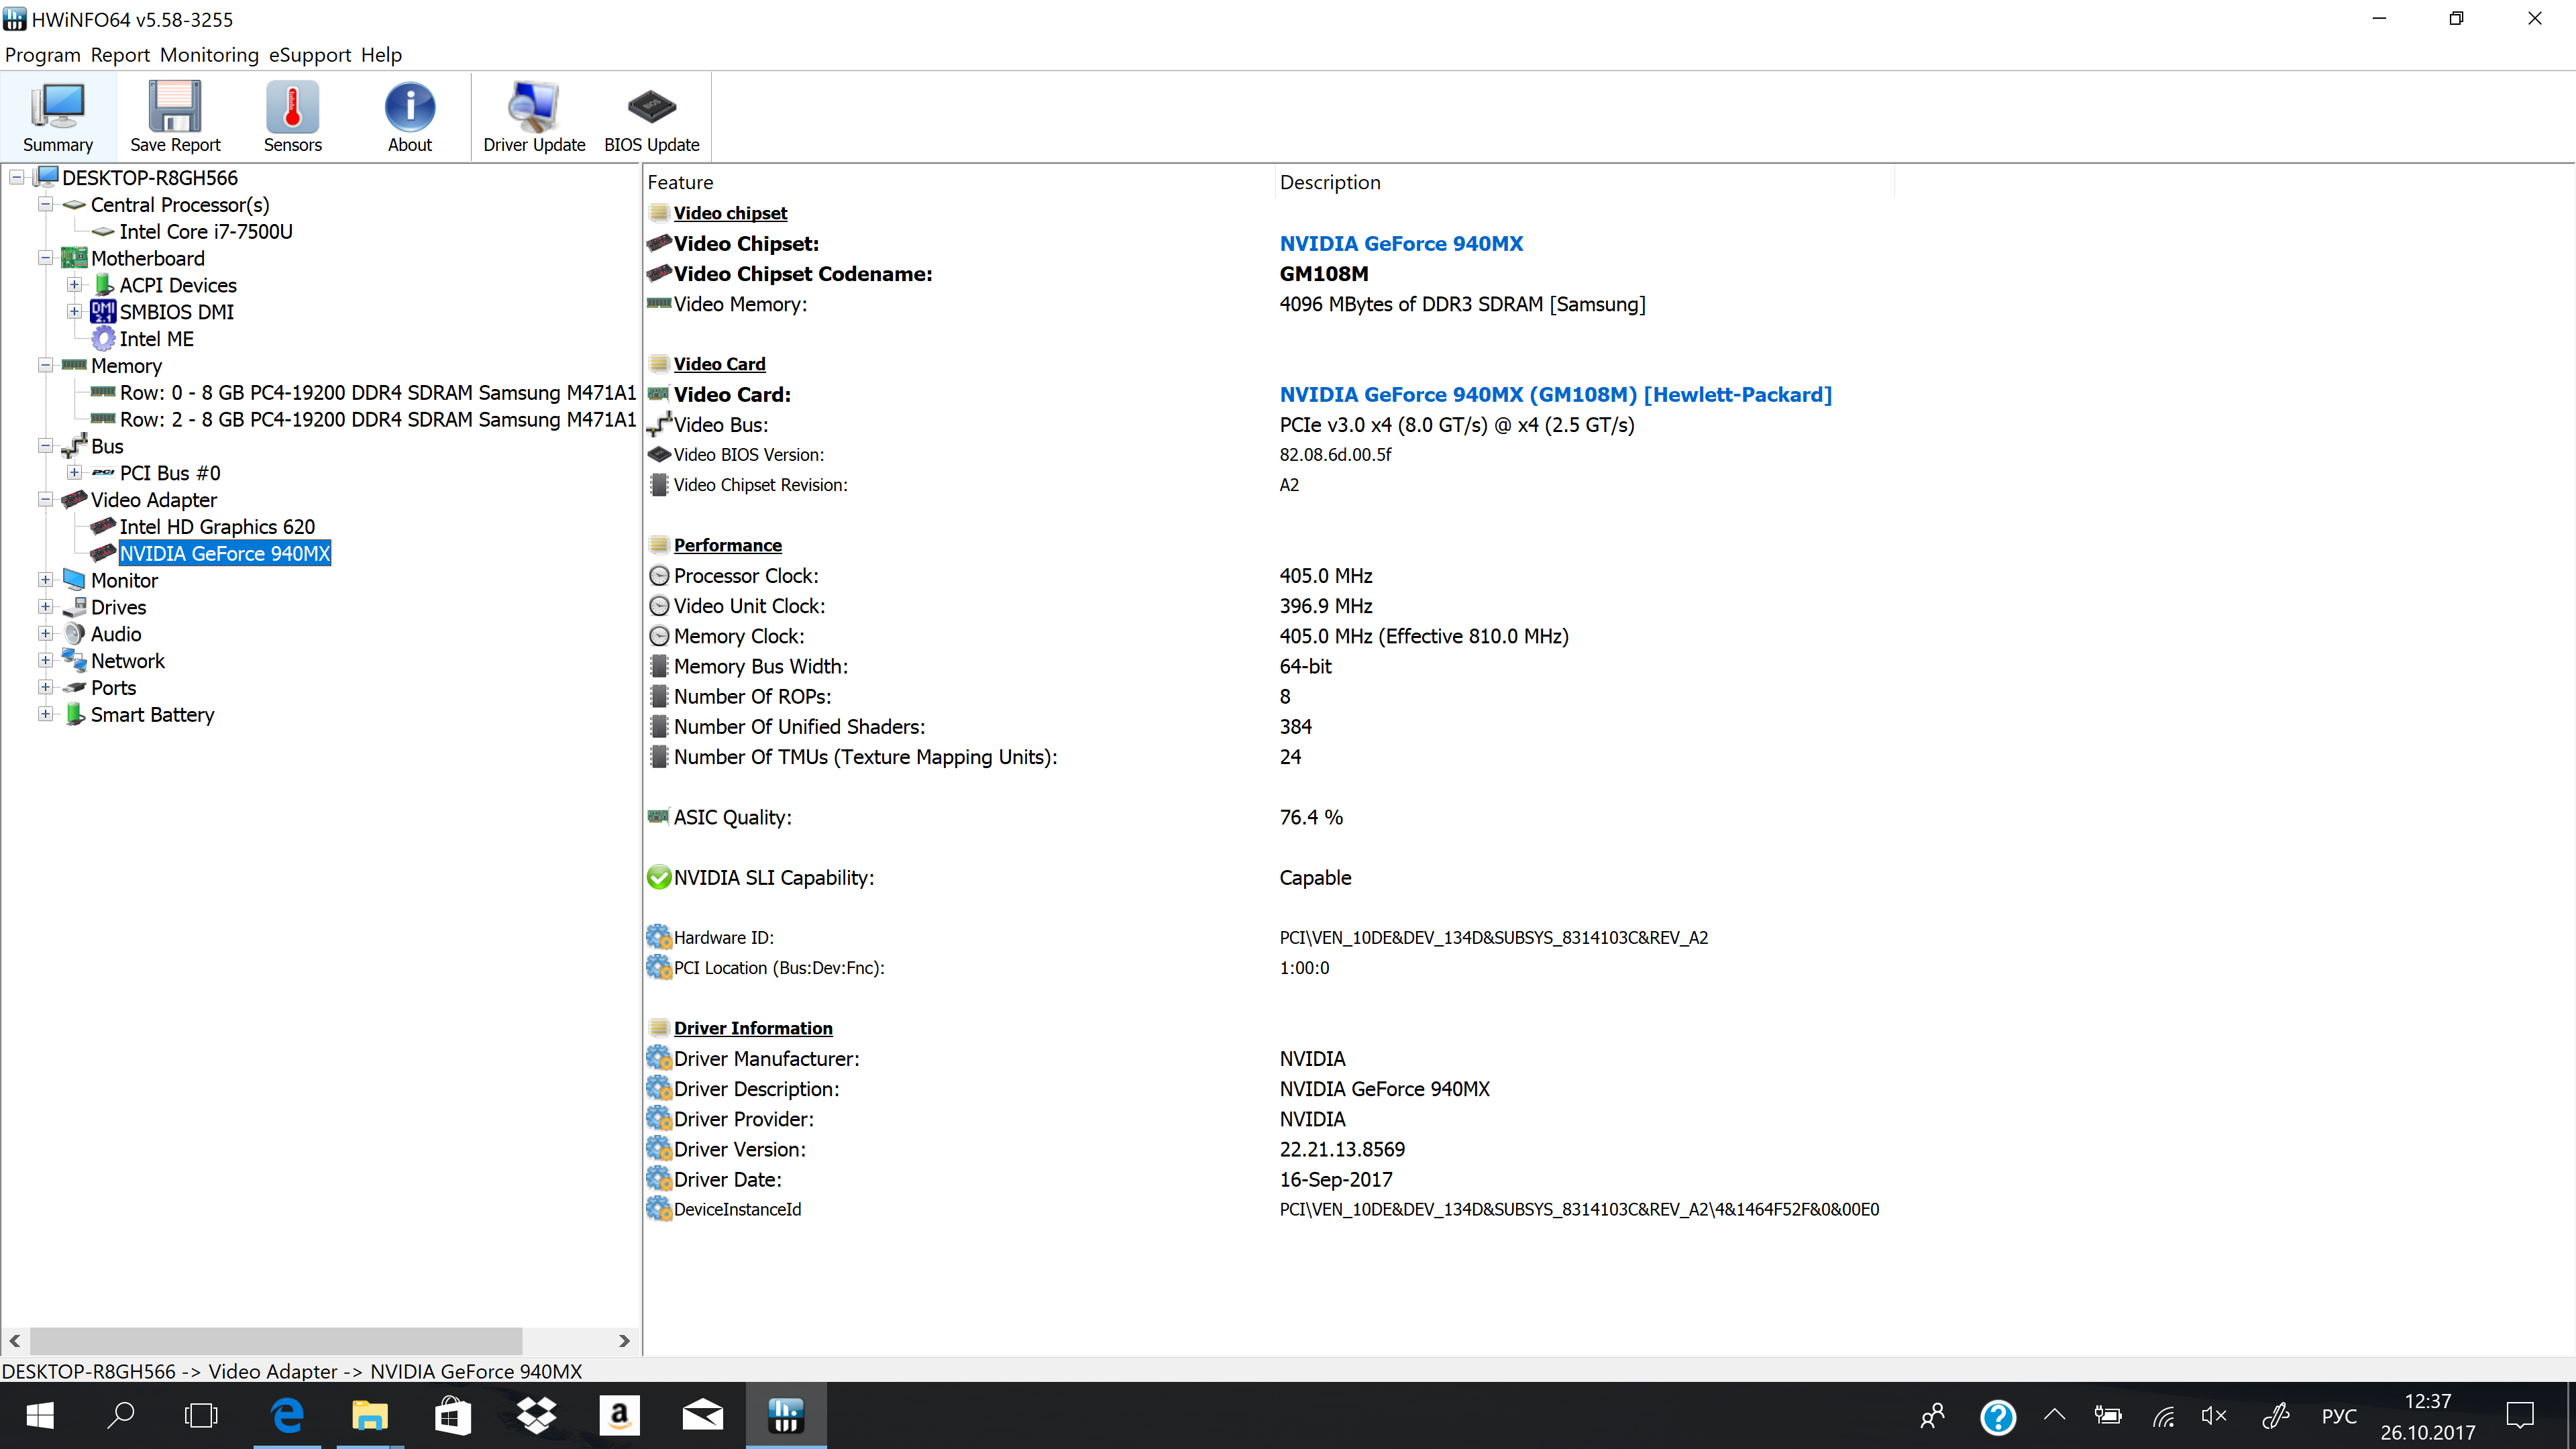Expand the Smart Battery node

[x=46, y=714]
